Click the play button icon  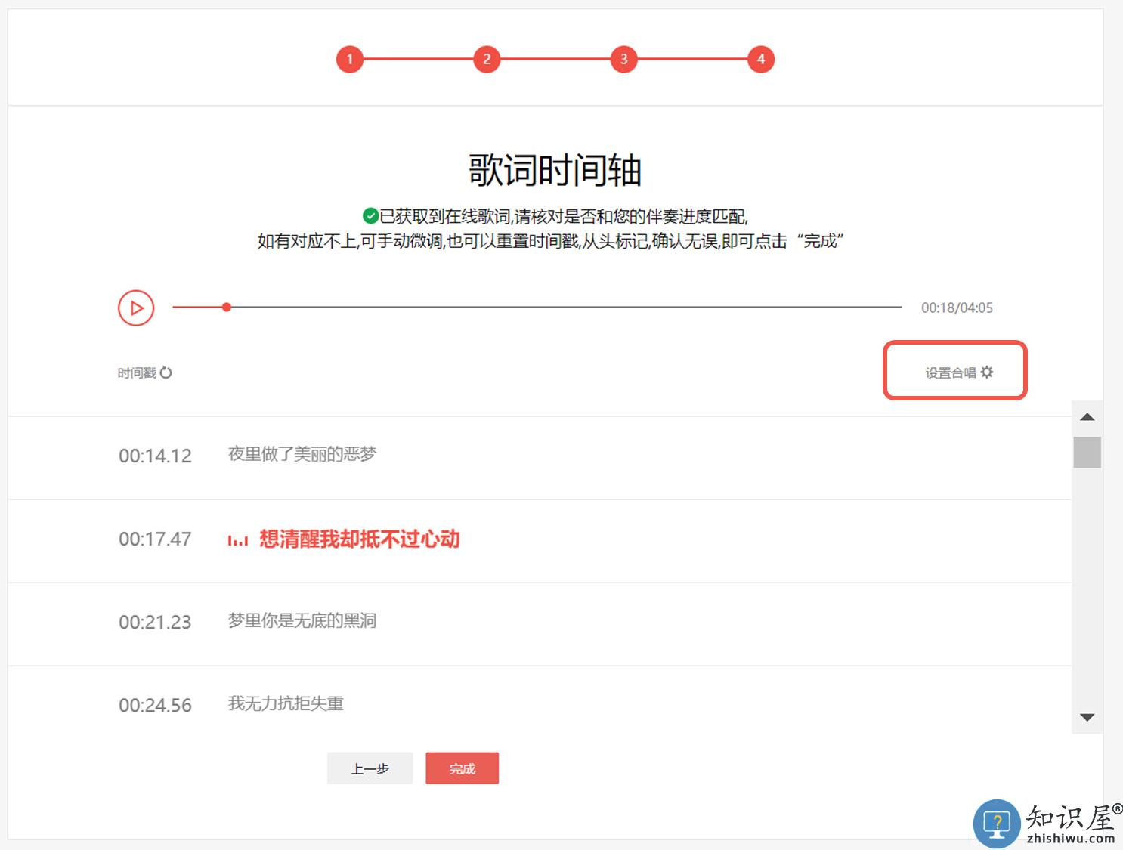coord(136,308)
